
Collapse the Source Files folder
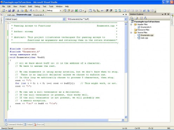[x=131, y=32]
